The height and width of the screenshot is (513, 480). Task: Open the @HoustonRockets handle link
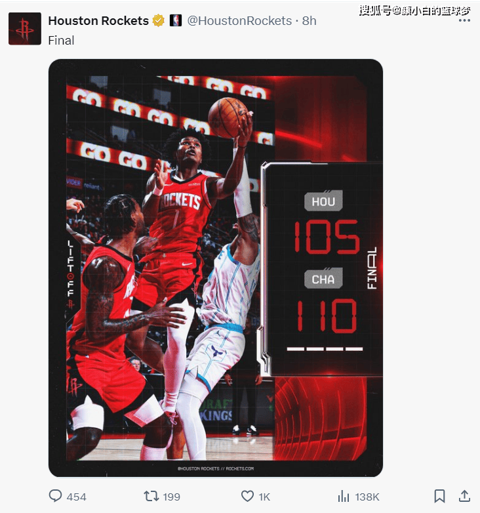click(239, 20)
